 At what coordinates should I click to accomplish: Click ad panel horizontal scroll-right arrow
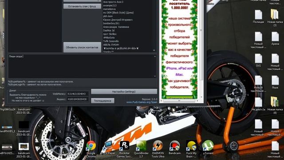pyautogui.click(x=197, y=101)
